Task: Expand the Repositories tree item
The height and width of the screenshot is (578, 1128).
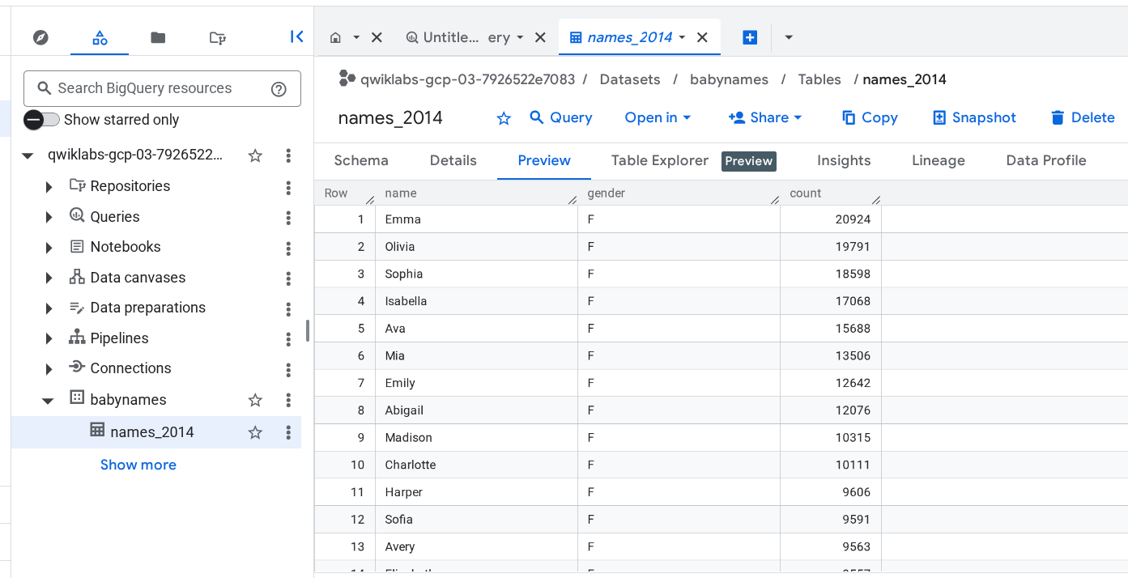Action: point(49,185)
